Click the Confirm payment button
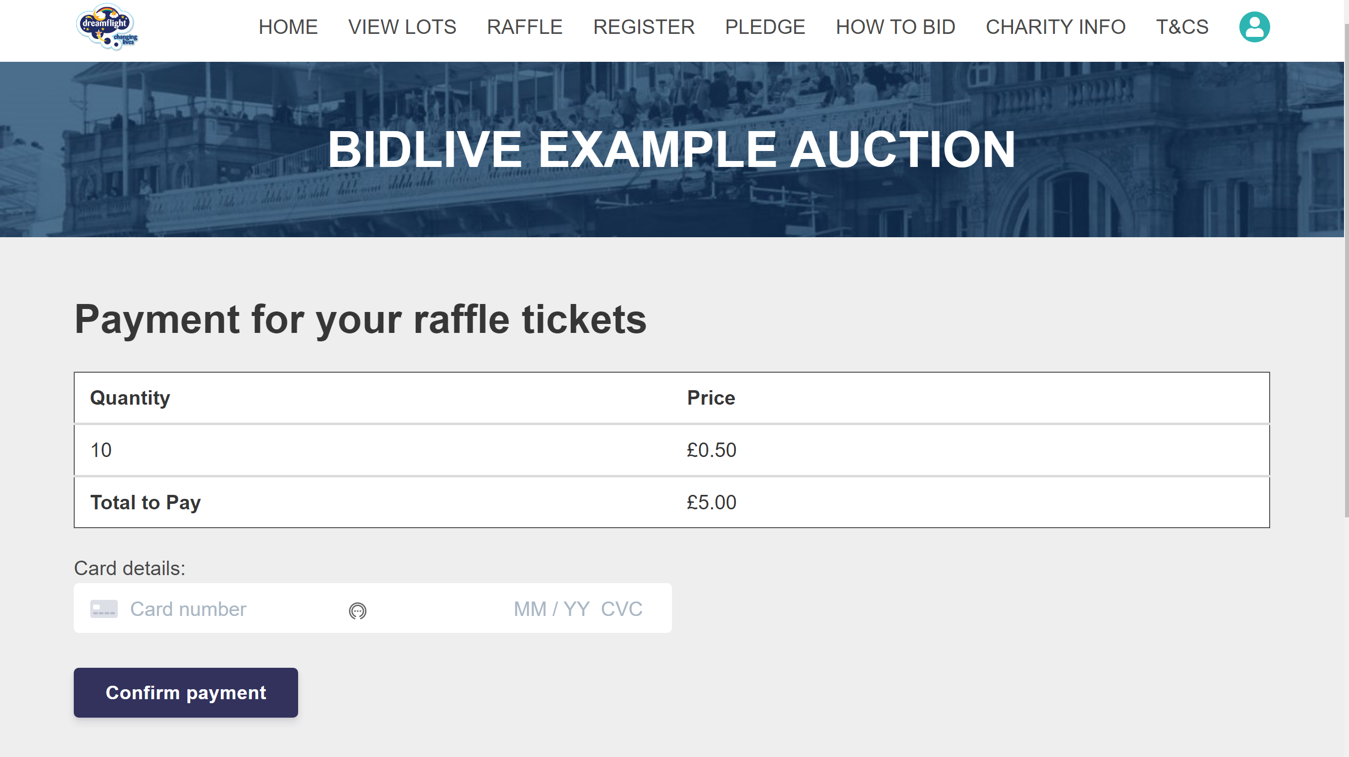This screenshot has width=1349, height=757. (x=186, y=692)
